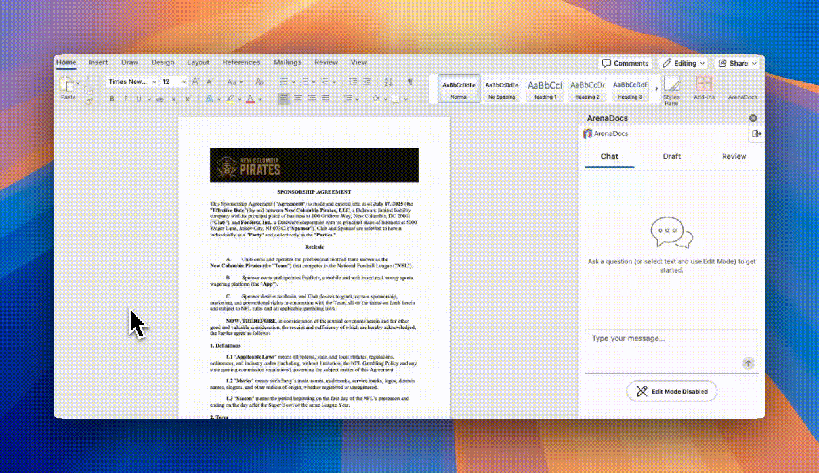Select the strikethrough formatting icon
This screenshot has height=473, width=819.
[160, 97]
